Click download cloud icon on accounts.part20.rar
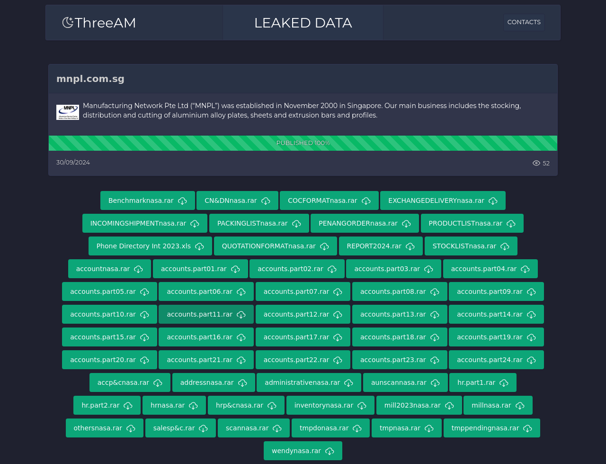 tap(144, 360)
